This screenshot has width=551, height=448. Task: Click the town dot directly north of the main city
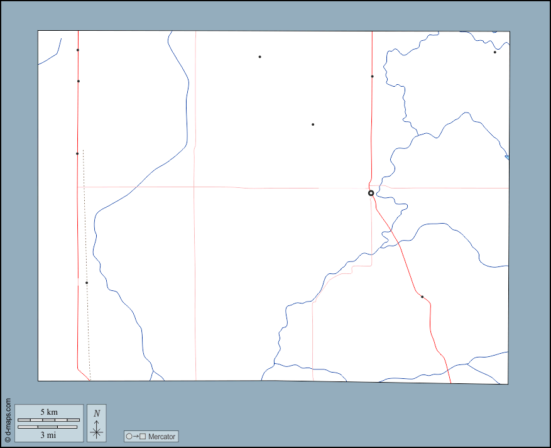[x=372, y=77]
